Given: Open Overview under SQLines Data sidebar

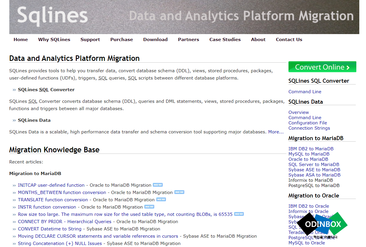Looking at the screenshot, I should pos(299,112).
